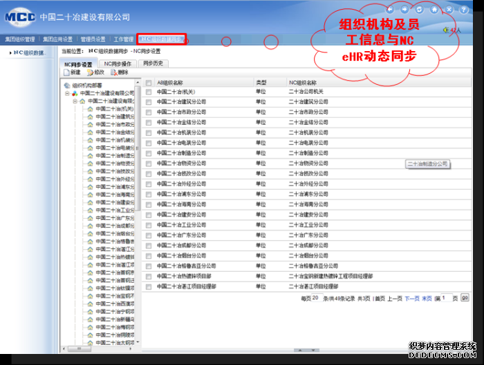Viewport: 484px width, 365px height.
Task: Click the page number field showing 1
Action: pos(447,298)
